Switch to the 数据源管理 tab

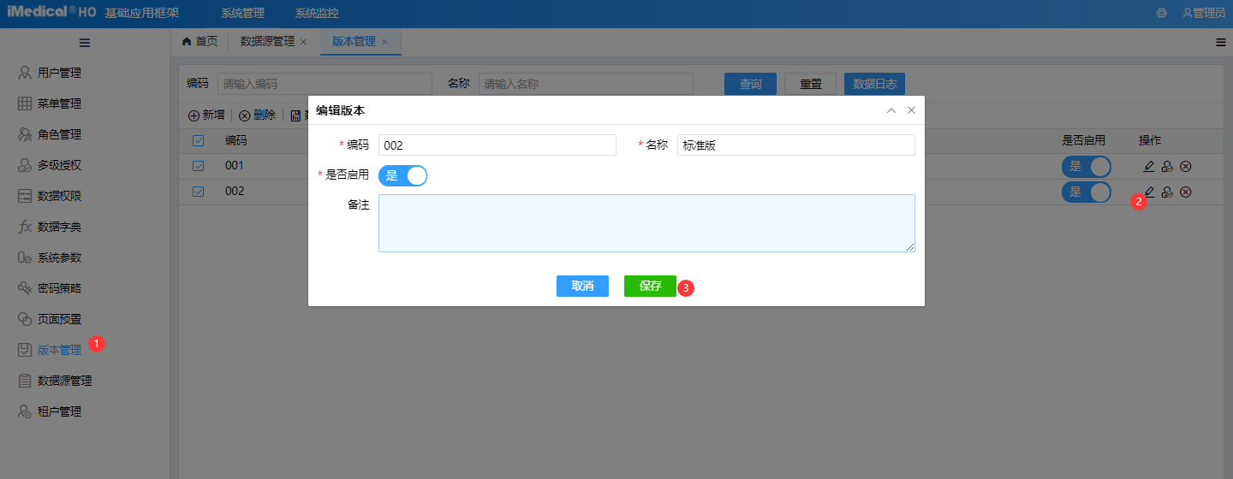coord(267,41)
